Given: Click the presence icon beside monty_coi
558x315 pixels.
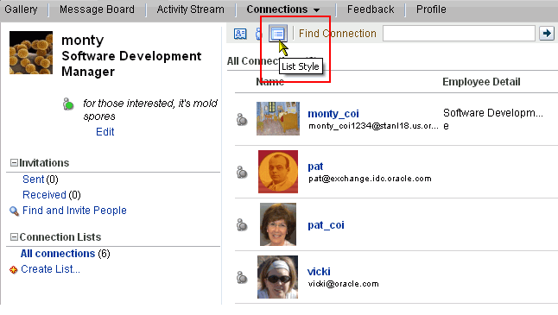Looking at the screenshot, I should click(x=242, y=119).
